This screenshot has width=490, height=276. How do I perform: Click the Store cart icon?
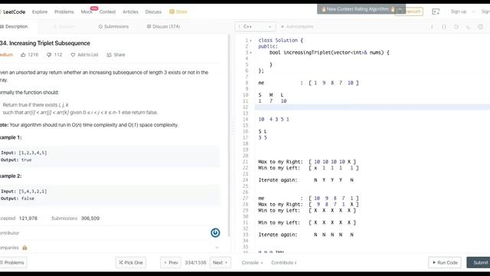[171, 11]
